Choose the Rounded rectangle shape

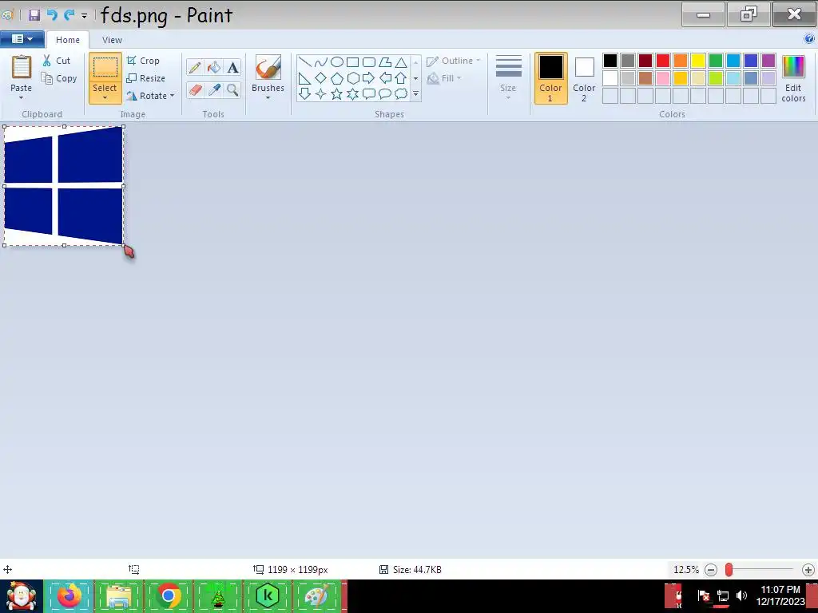tap(369, 62)
